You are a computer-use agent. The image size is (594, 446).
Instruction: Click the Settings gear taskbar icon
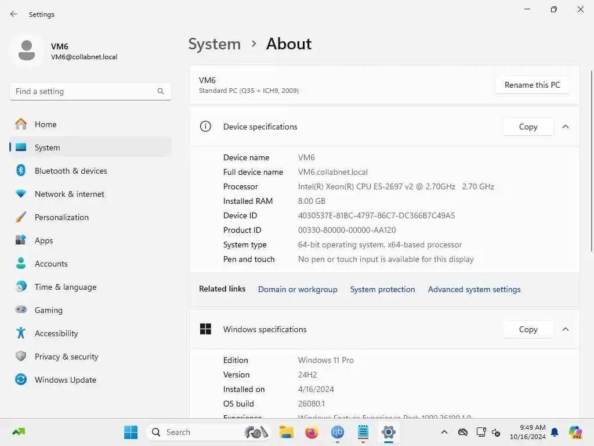click(x=388, y=432)
